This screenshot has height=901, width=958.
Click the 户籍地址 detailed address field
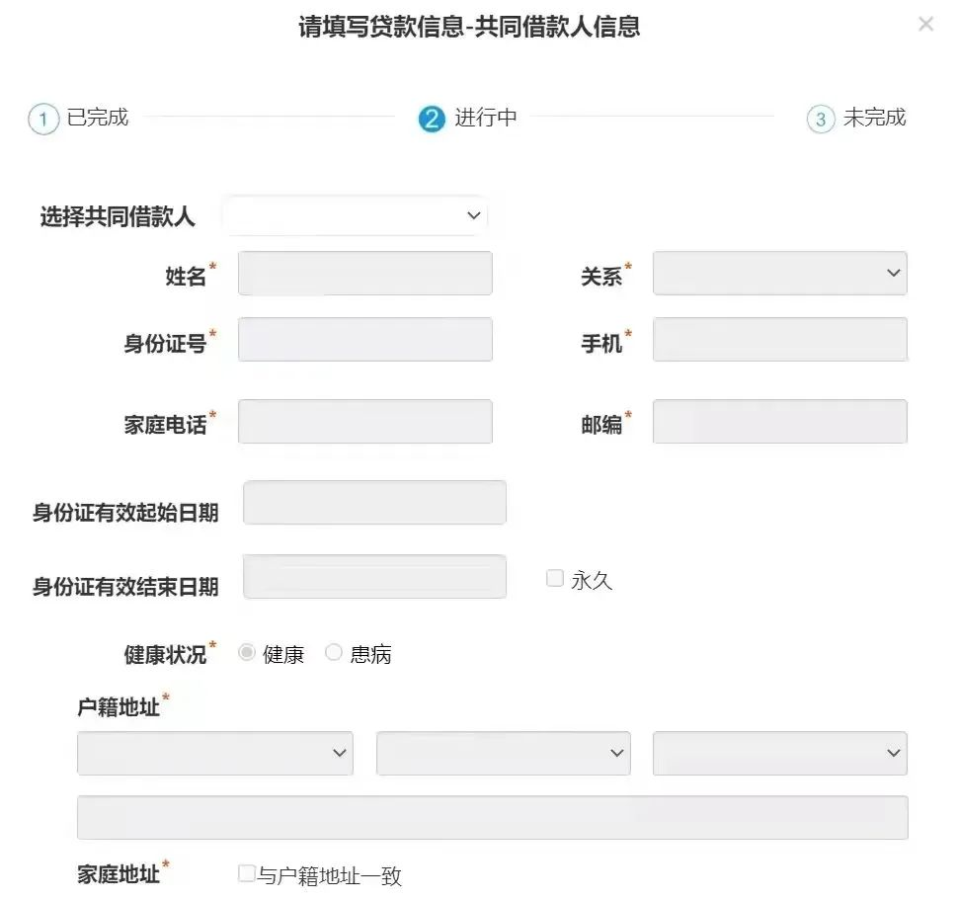click(x=492, y=818)
